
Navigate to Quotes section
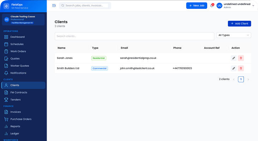pos(23,59)
